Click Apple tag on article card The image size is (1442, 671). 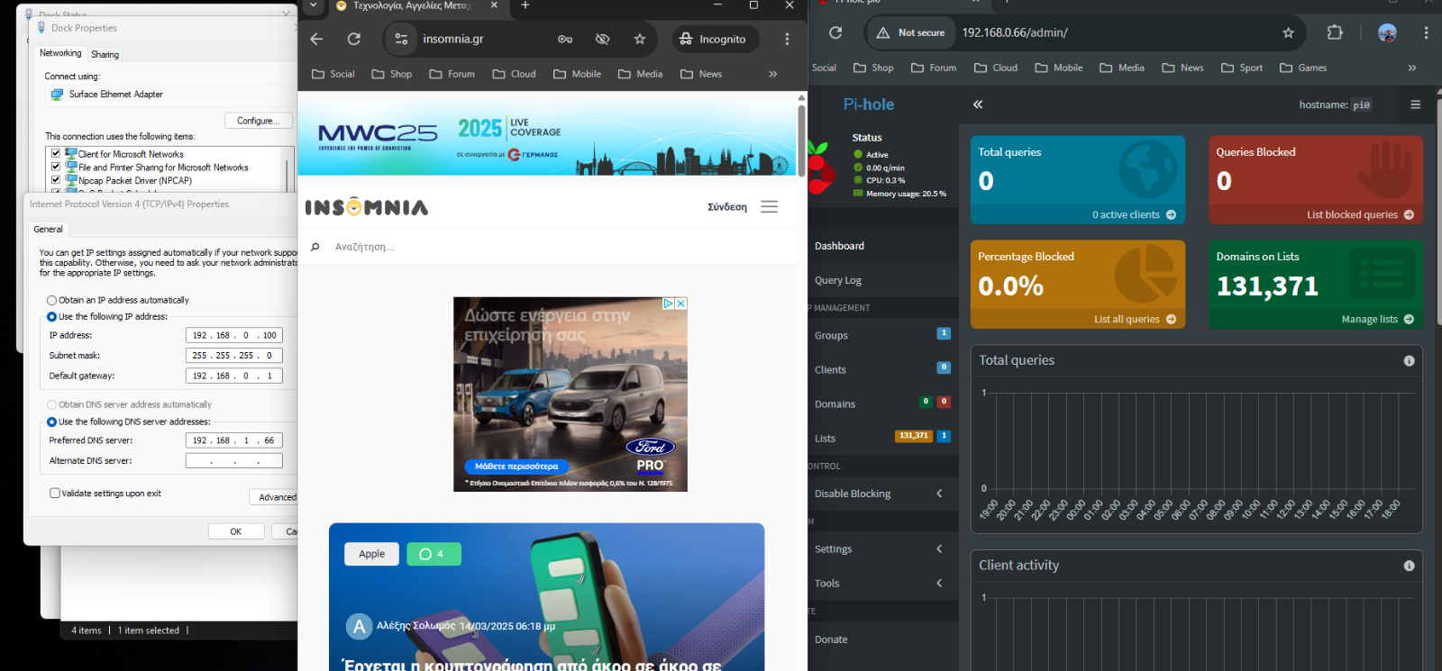coord(372,554)
